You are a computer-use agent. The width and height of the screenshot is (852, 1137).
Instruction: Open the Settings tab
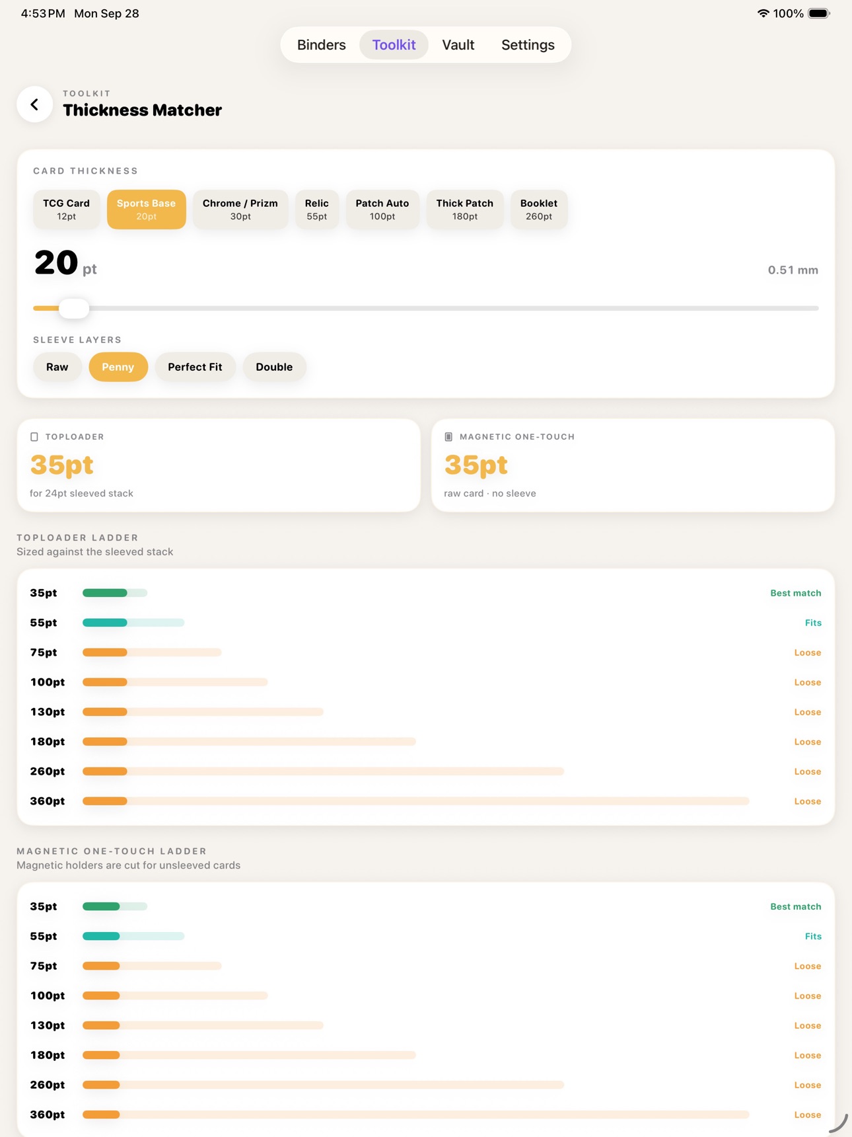pyautogui.click(x=528, y=45)
